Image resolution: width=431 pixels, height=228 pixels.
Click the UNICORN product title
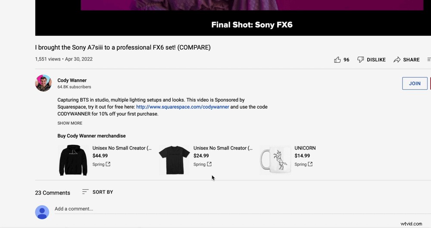tap(305, 148)
